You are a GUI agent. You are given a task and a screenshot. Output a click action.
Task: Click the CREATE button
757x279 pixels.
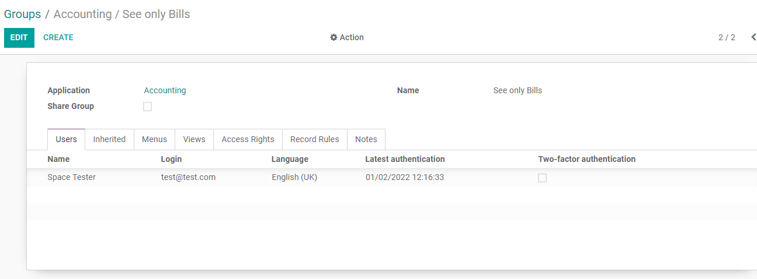(58, 37)
